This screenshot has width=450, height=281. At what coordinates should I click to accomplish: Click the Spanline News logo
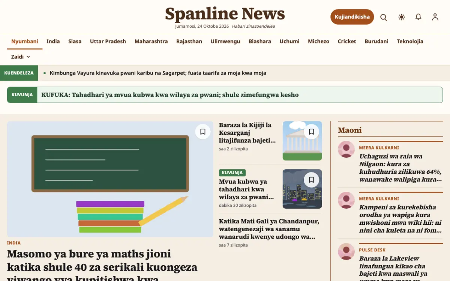click(x=225, y=14)
